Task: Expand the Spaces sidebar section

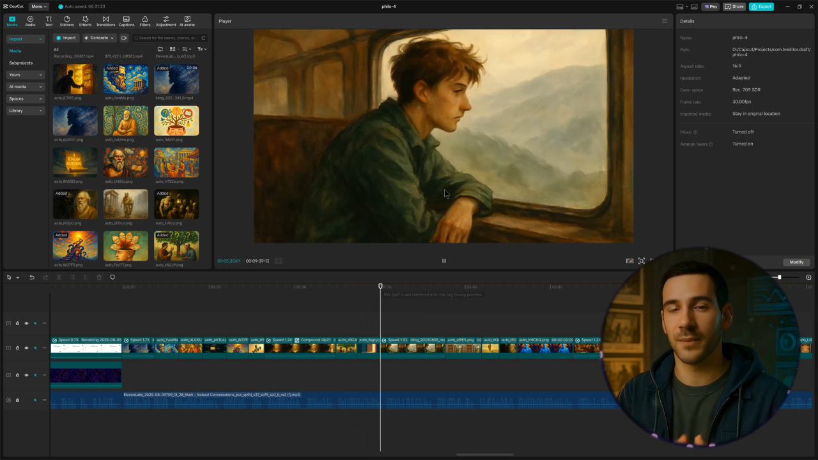Action: (26, 98)
